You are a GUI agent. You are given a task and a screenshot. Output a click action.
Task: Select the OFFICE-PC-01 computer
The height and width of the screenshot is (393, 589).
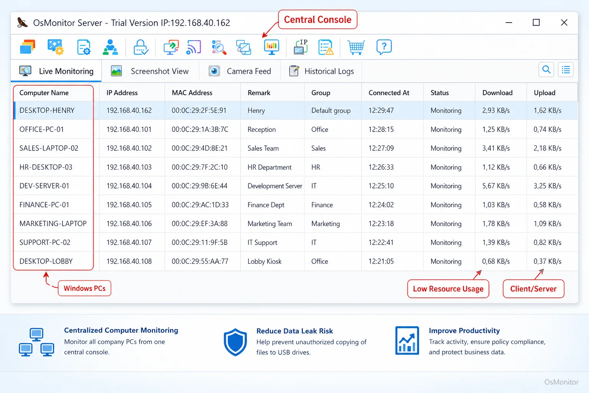tap(41, 129)
